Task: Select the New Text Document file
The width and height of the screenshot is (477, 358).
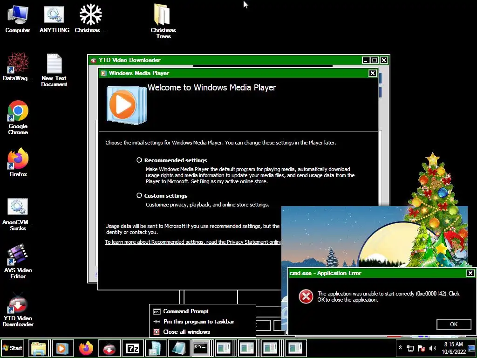Action: [54, 70]
